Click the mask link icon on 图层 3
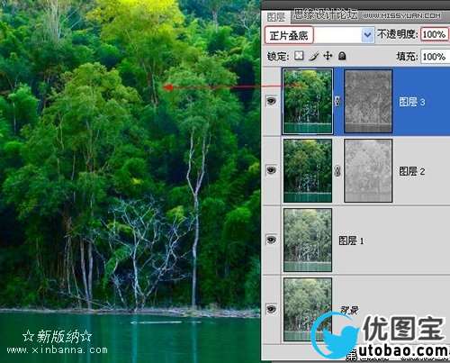 [x=337, y=101]
